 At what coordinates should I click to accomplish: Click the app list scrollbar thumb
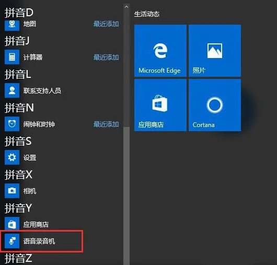point(126,196)
